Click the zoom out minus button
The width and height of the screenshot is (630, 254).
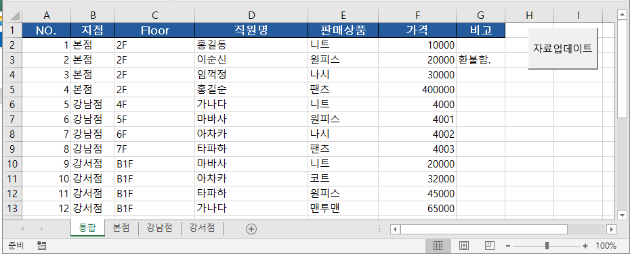508,246
